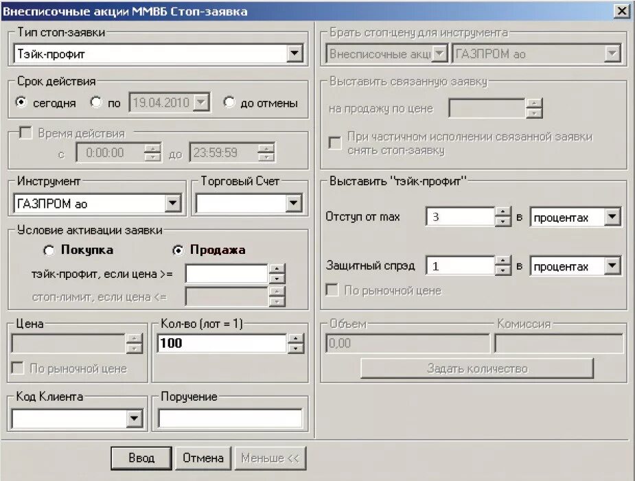Open the Инструмент ГАЗПРОМ ао dropdown
The width and height of the screenshot is (635, 481).
172,203
